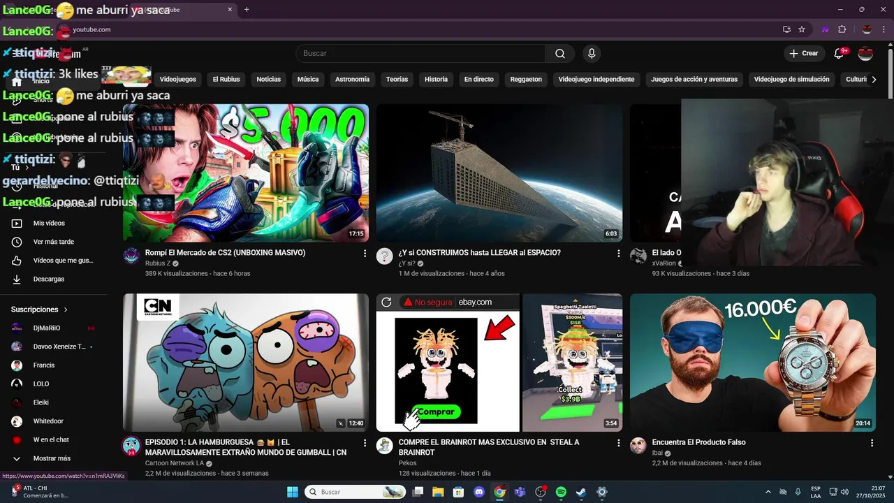The height and width of the screenshot is (503, 894).
Task: Click the YouTube search magnifier button
Action: point(560,53)
